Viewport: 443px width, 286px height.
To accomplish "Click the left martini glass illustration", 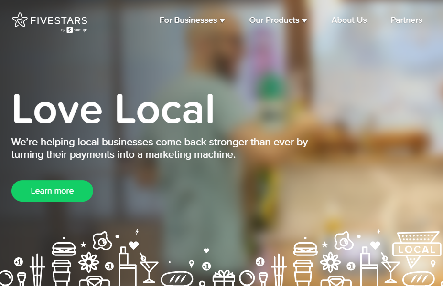I will (x=149, y=268).
